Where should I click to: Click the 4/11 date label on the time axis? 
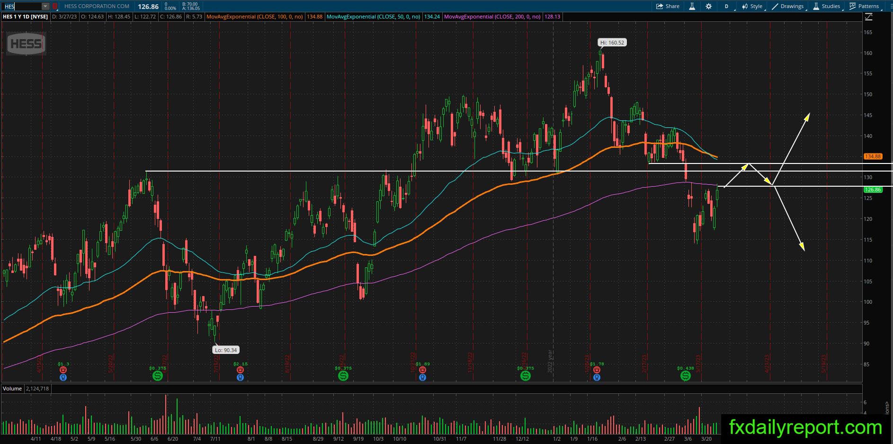pyautogui.click(x=36, y=439)
